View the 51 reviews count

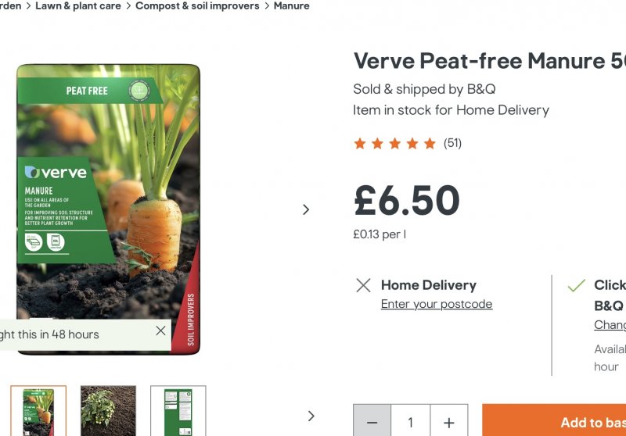click(452, 143)
